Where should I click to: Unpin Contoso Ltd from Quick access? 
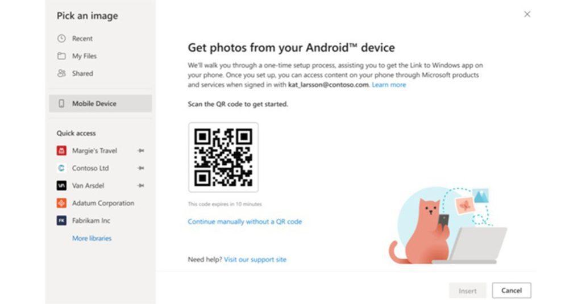(141, 168)
